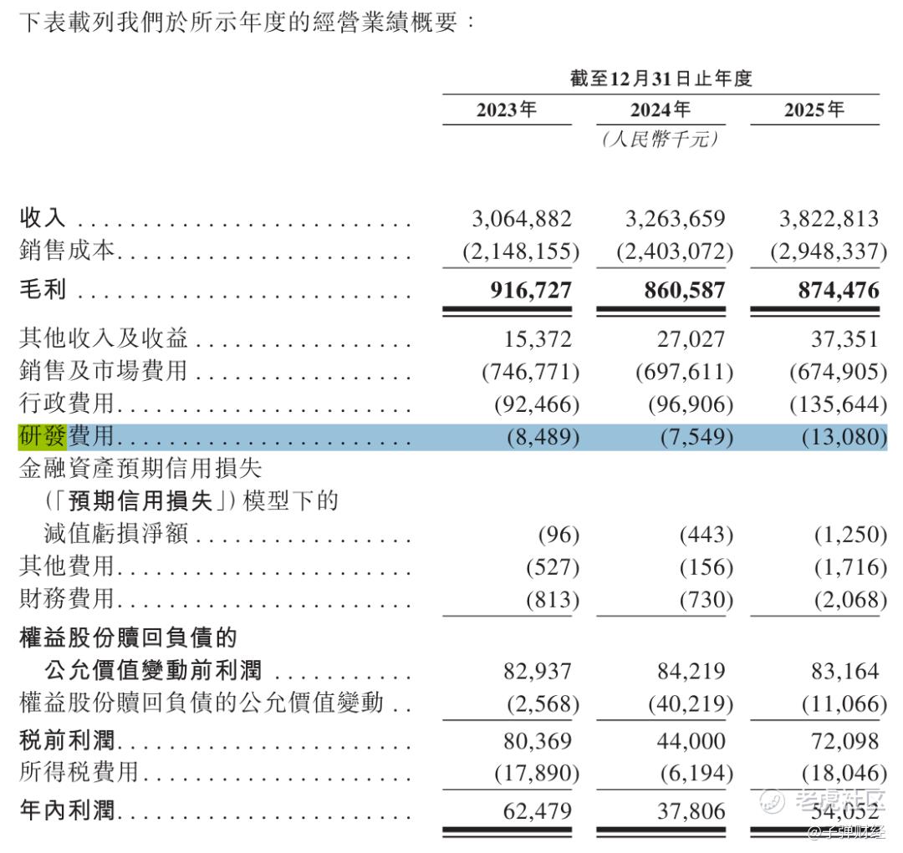Screen dimensions: 903x853
Task: Select the 毛利 row label
Action: tap(43, 290)
